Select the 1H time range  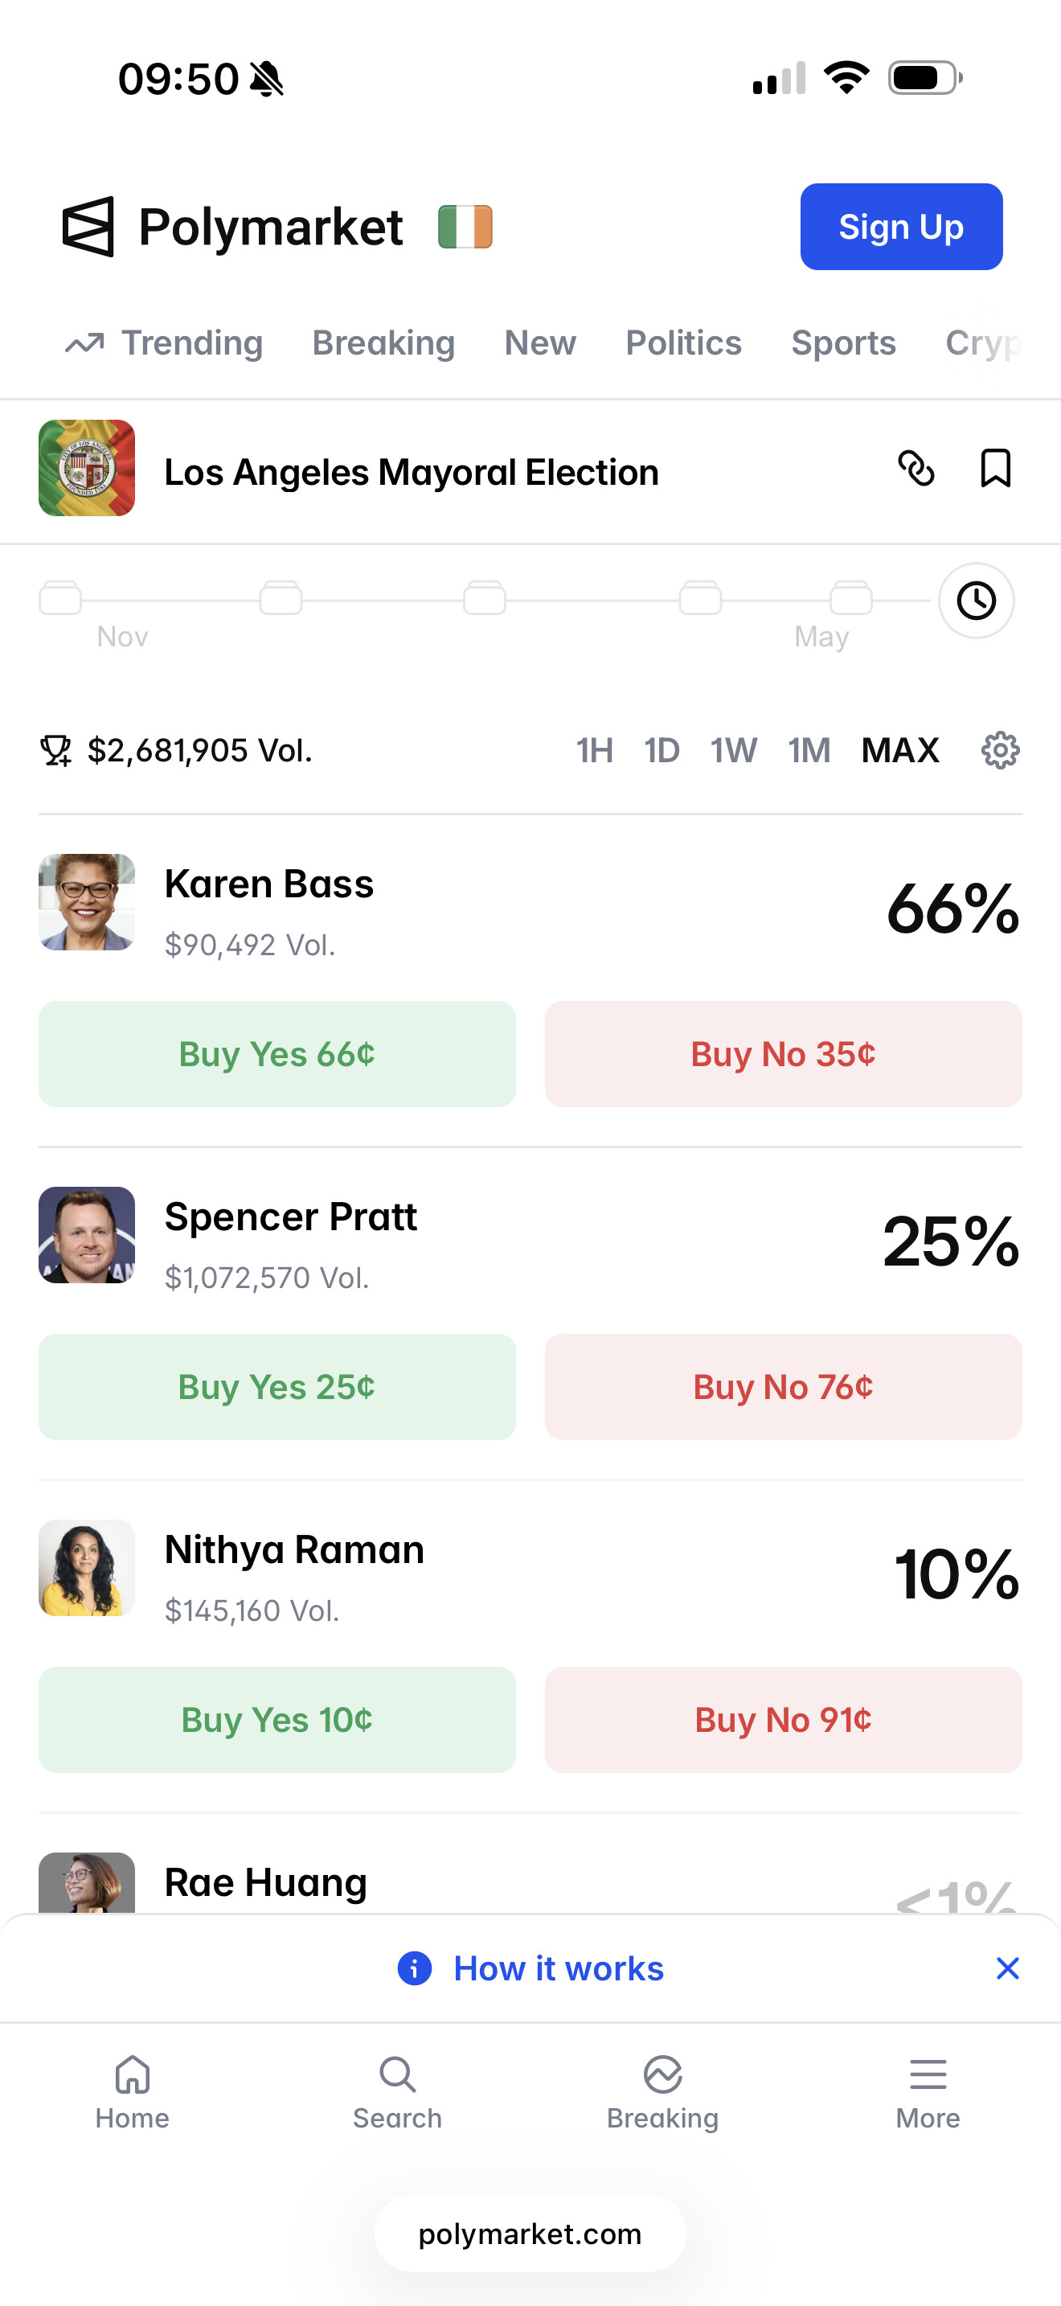click(x=595, y=750)
